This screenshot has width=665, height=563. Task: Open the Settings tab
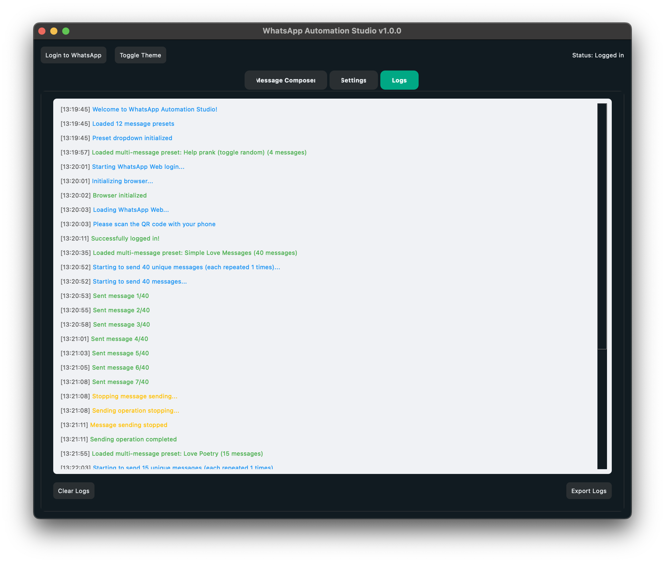coord(353,80)
